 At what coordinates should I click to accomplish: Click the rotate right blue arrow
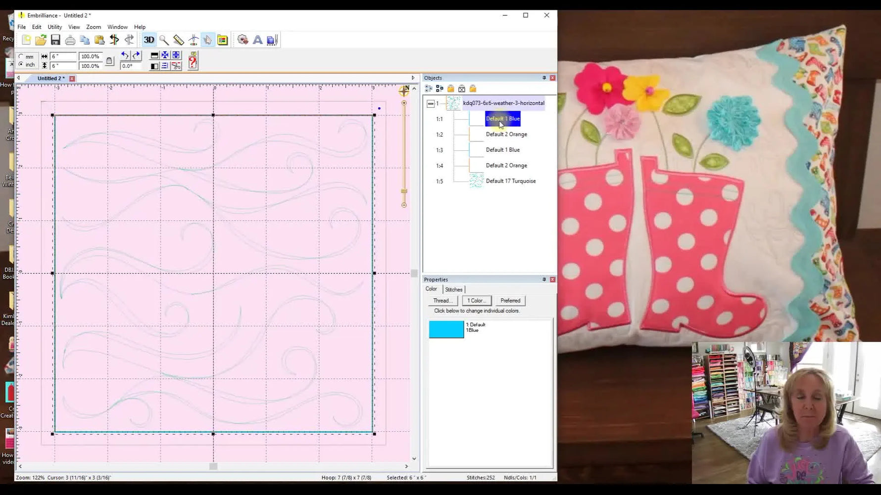[136, 55]
